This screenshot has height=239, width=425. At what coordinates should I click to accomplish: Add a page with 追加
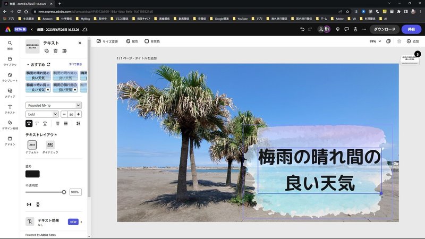pos(413,41)
